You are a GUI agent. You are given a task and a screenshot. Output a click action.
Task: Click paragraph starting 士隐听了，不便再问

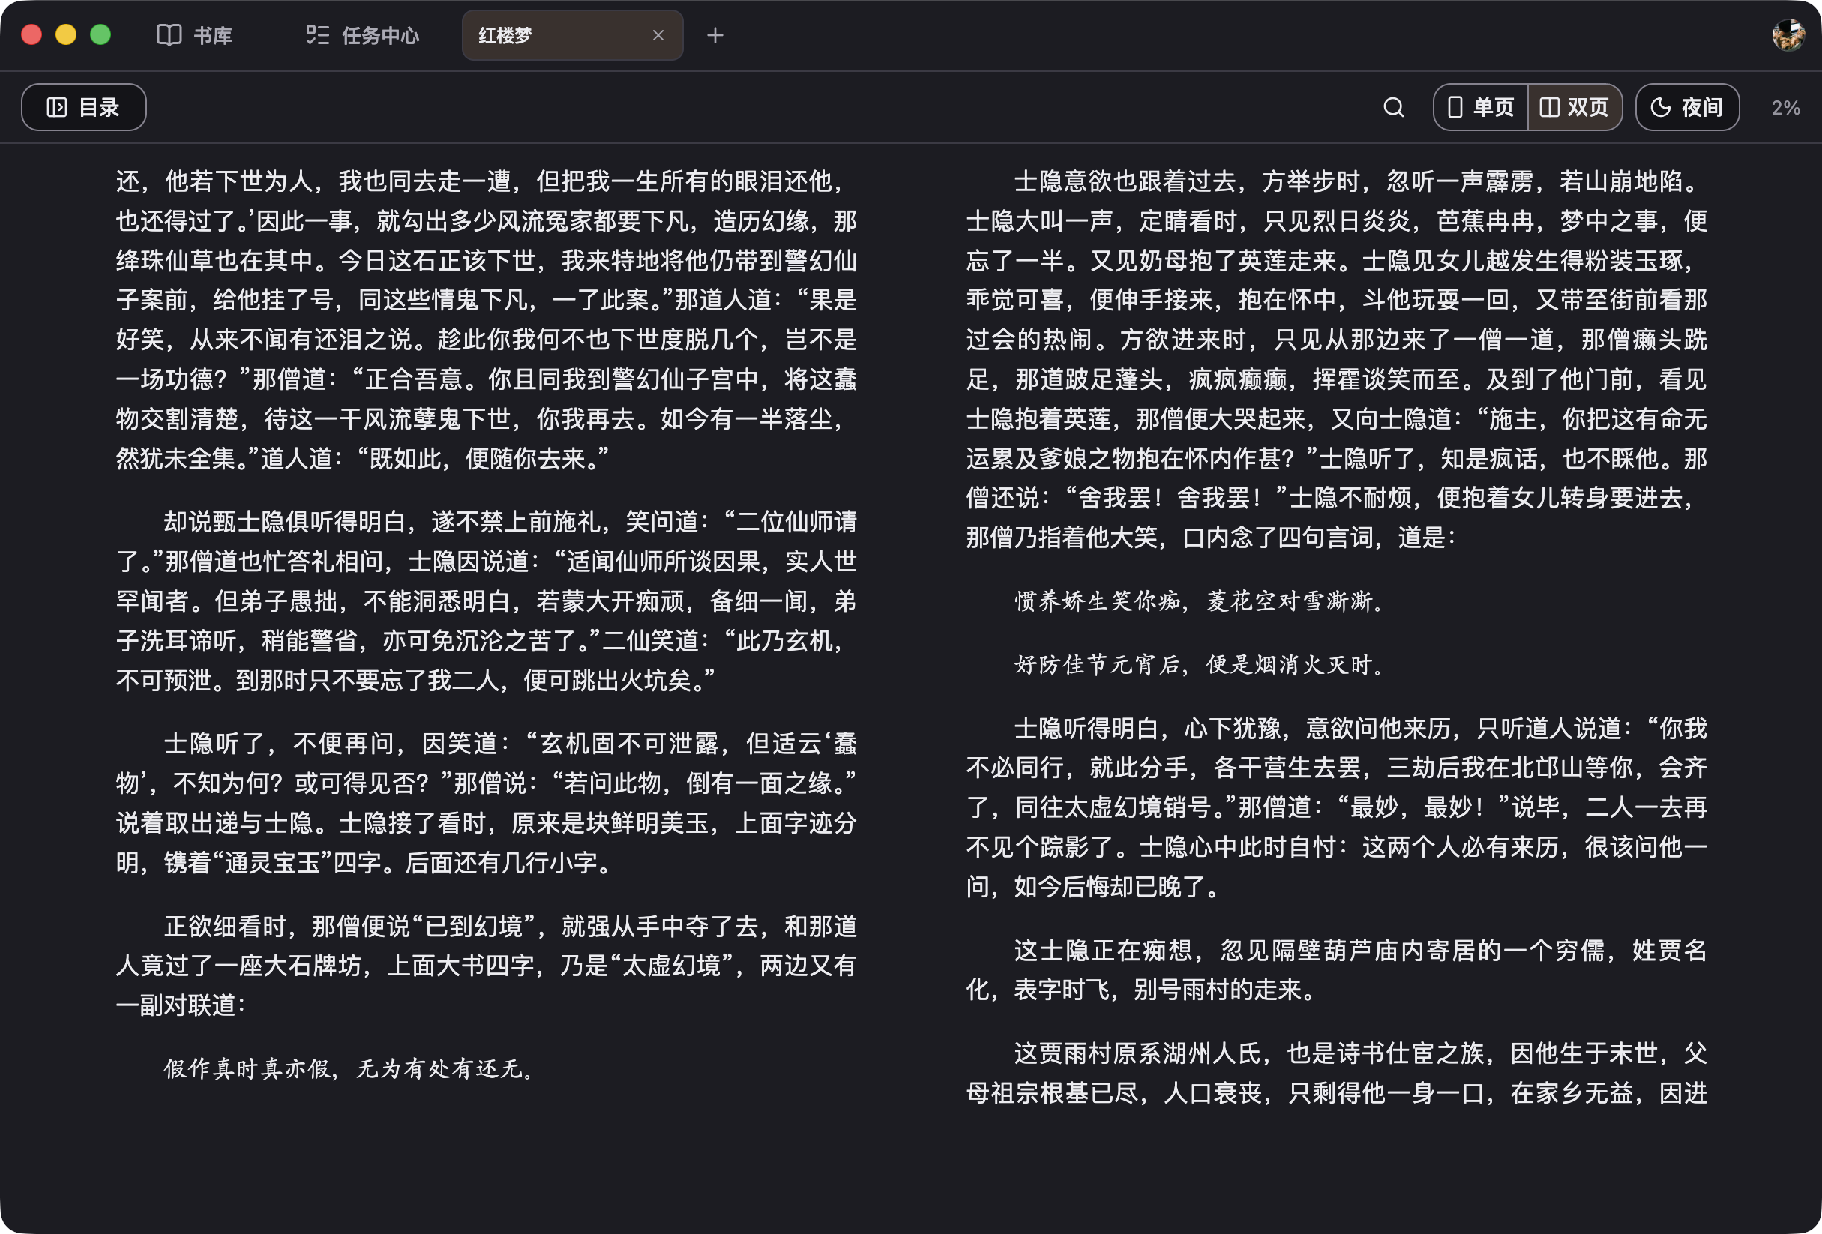tap(486, 802)
